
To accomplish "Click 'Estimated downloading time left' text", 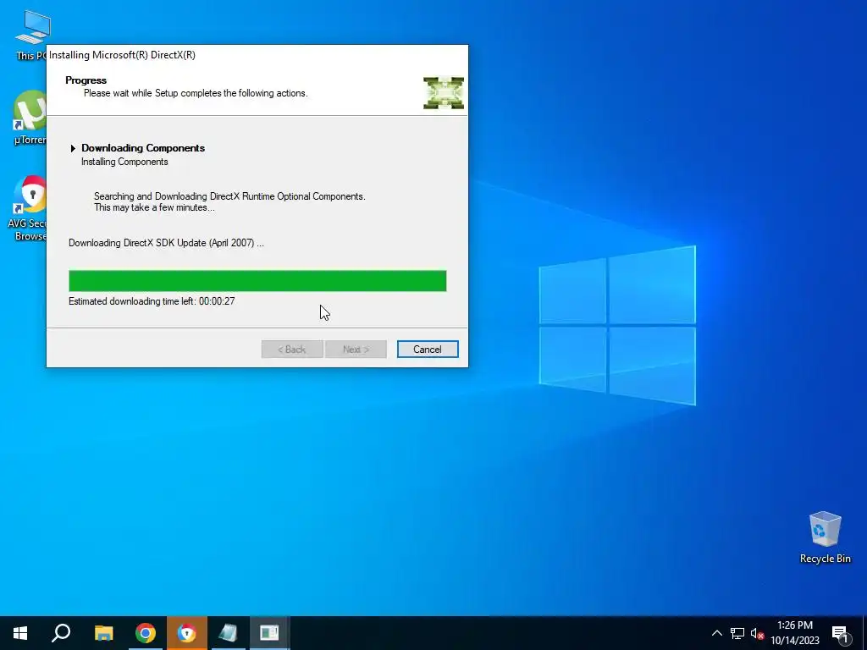I will pos(152,301).
